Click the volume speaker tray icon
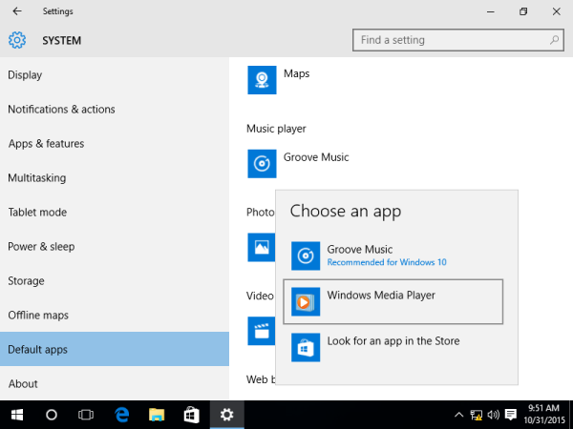 point(494,415)
